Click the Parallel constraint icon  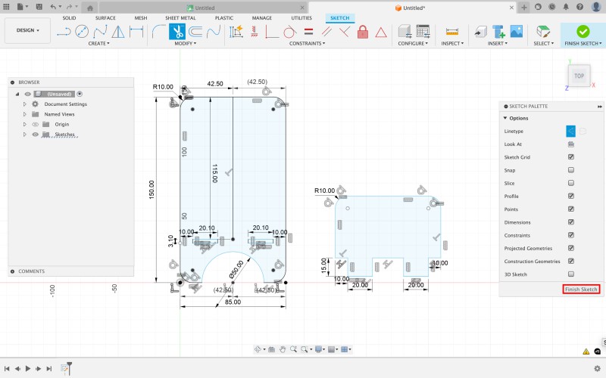coord(326,32)
